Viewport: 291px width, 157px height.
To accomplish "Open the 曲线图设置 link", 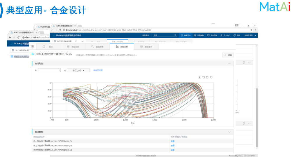I will pyautogui.click(x=98, y=70).
